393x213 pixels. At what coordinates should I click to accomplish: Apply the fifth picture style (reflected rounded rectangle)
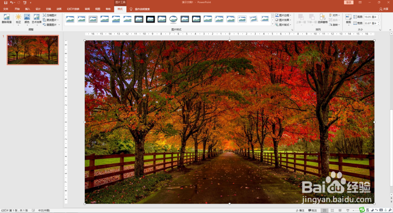(x=116, y=19)
